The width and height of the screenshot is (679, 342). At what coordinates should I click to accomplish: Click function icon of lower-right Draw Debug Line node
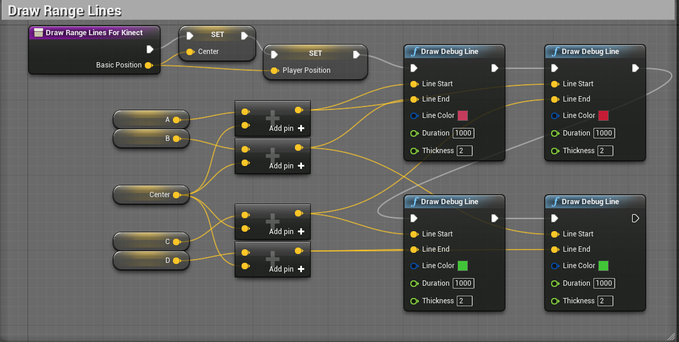point(555,202)
